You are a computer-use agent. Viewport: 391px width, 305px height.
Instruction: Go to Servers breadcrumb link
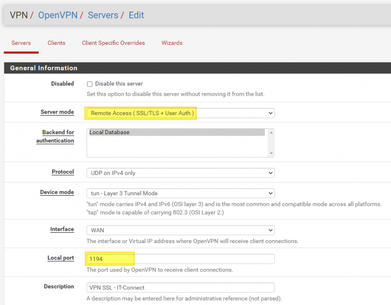(103, 15)
